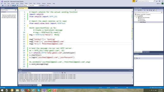Select email_file.py in Solution Explorer
164x92 pixels.
[x=143, y=22]
